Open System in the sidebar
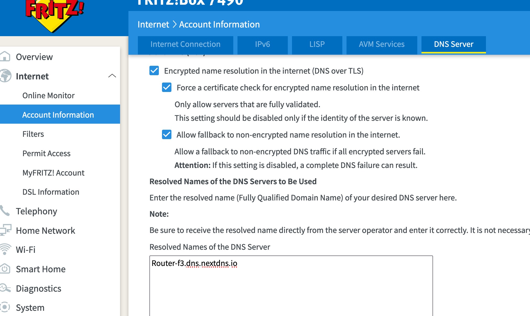Image resolution: width=530 pixels, height=316 pixels. 30,308
